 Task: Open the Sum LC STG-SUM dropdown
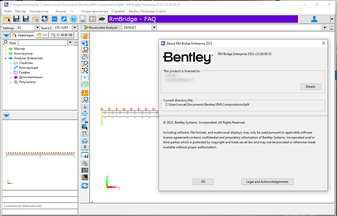[75, 28]
